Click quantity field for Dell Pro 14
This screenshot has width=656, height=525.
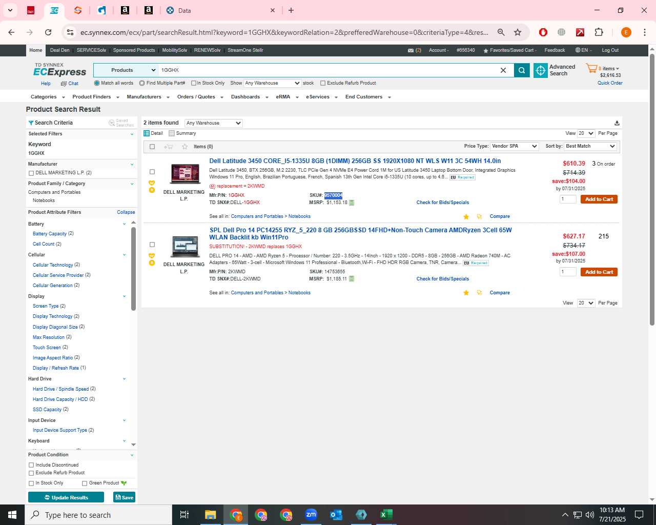(568, 272)
